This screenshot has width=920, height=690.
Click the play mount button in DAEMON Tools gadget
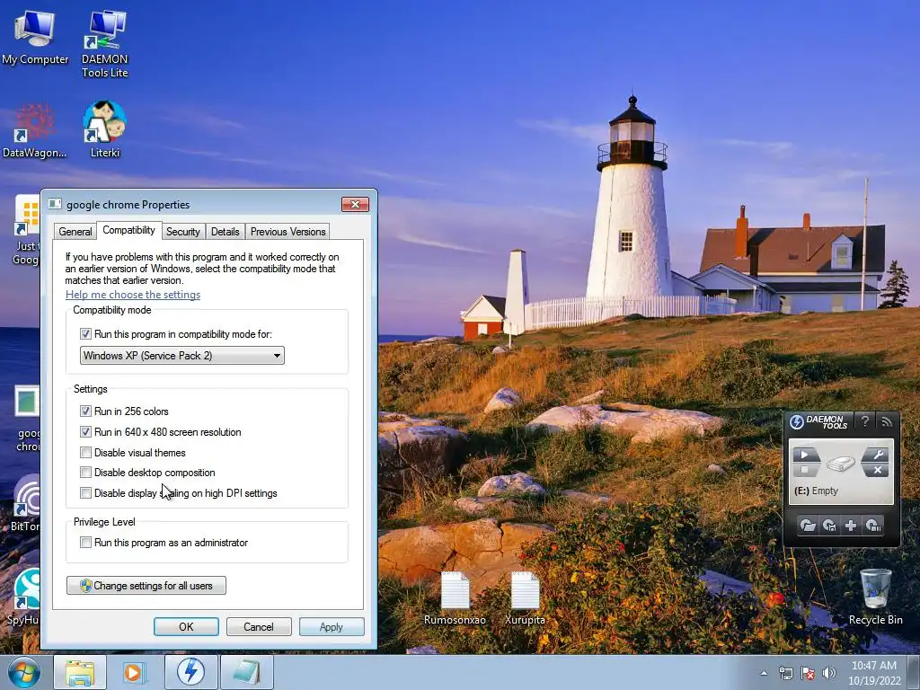[806, 455]
